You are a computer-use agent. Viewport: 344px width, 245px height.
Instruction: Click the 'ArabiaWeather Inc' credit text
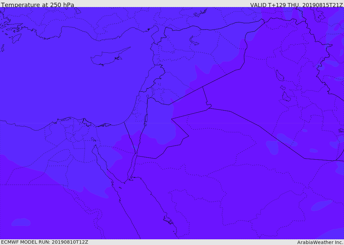click(320, 242)
